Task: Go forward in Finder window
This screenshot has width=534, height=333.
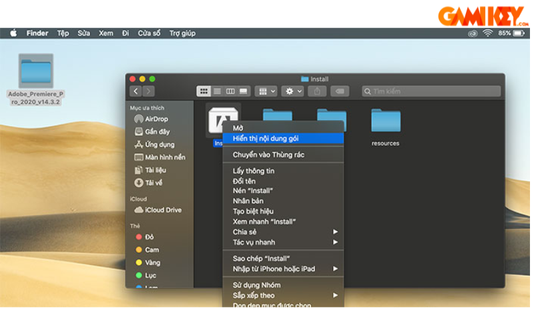Action: click(148, 91)
